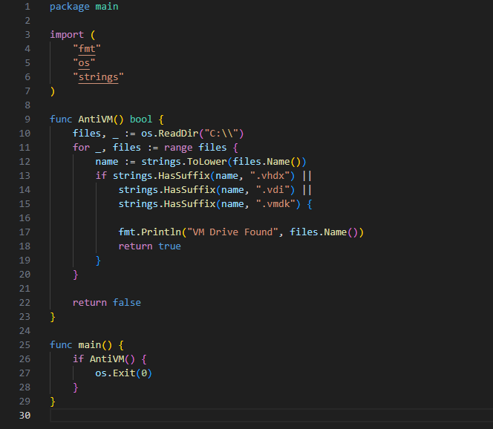Click the closing parenthesis on line 7
493x429 pixels.
53,91
